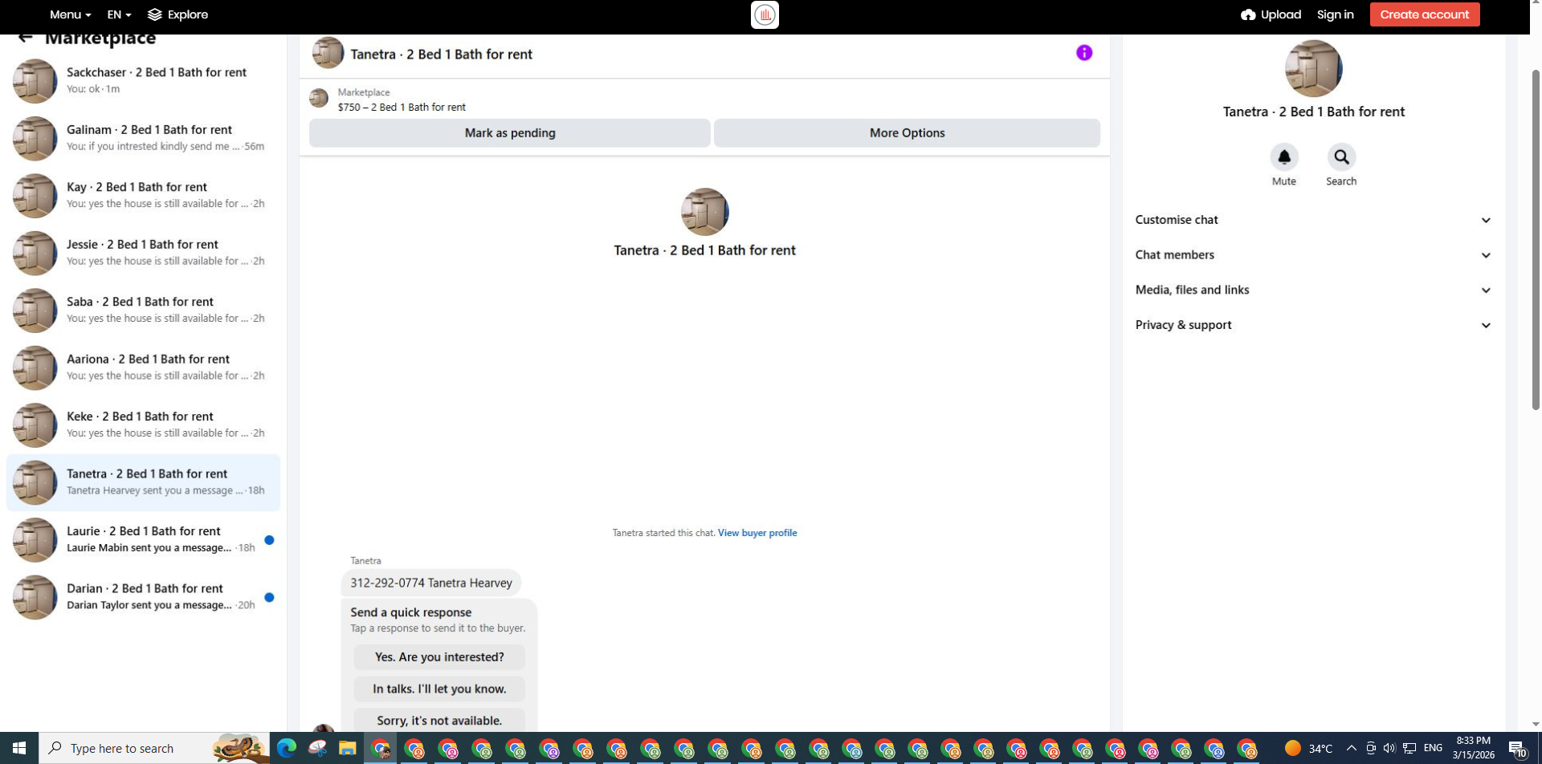Click Darian's unread blue dot
This screenshot has height=764, width=1542.
(269, 597)
